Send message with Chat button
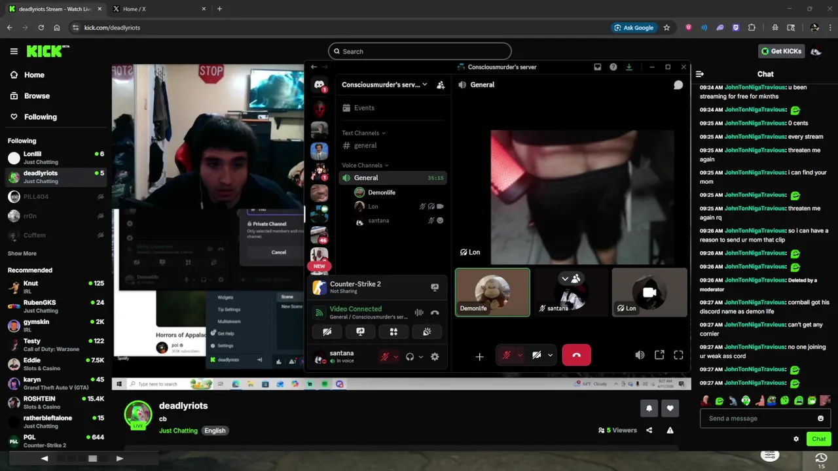The height and width of the screenshot is (471, 838). pyautogui.click(x=818, y=439)
